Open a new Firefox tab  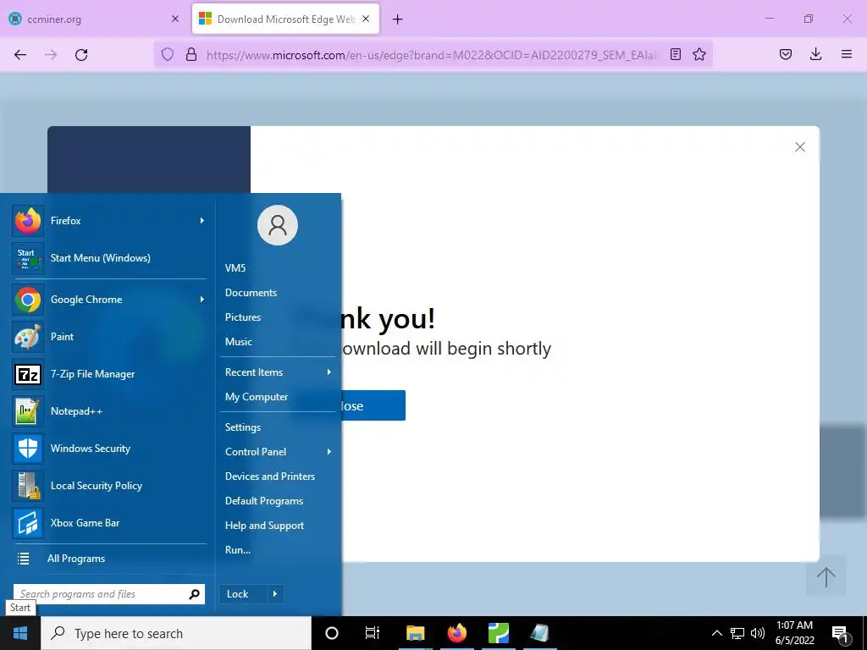coord(398,19)
